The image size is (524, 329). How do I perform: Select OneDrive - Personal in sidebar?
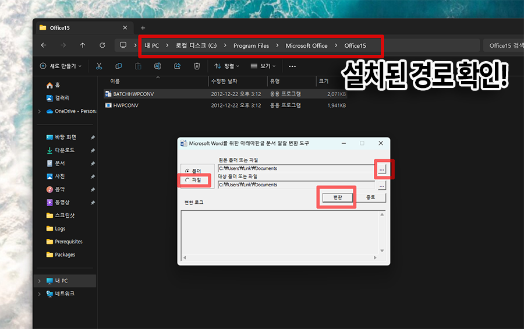71,111
